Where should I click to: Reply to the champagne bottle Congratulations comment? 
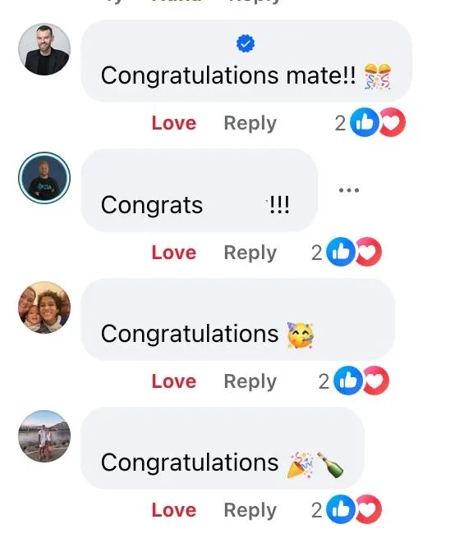(250, 511)
